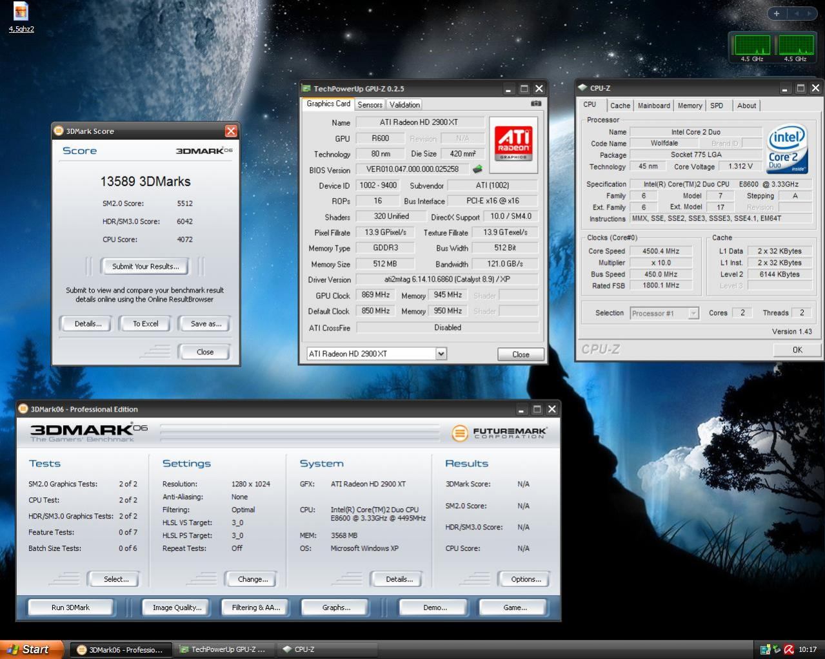The image size is (825, 659).
Task: Click Options button under Results
Action: tap(526, 579)
